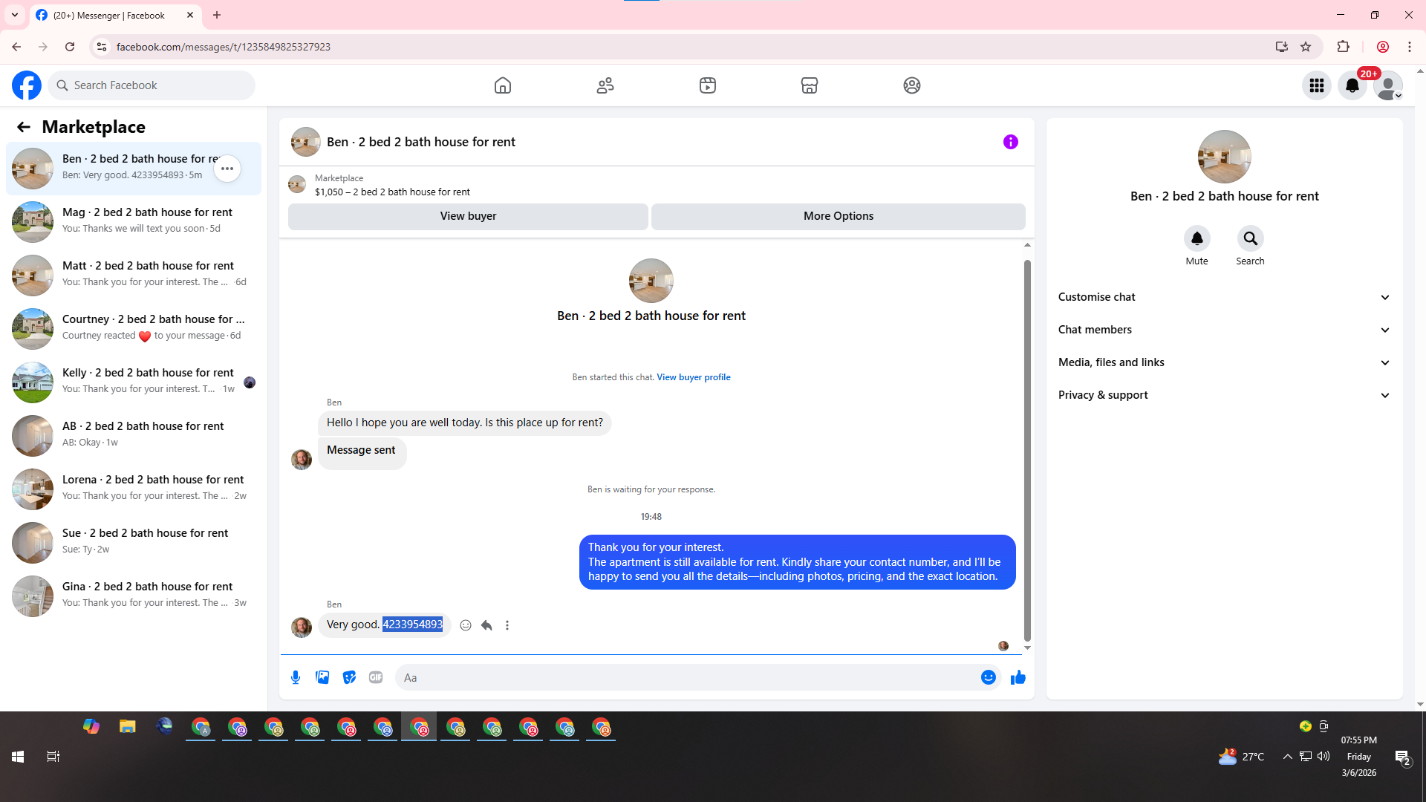Attach a file with the photo icon
This screenshot has width=1426, height=802.
(x=322, y=677)
